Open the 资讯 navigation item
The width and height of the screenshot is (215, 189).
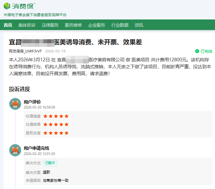coord(139,25)
